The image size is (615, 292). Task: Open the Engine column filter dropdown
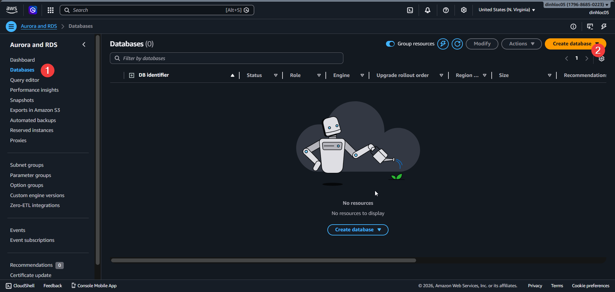click(x=362, y=75)
